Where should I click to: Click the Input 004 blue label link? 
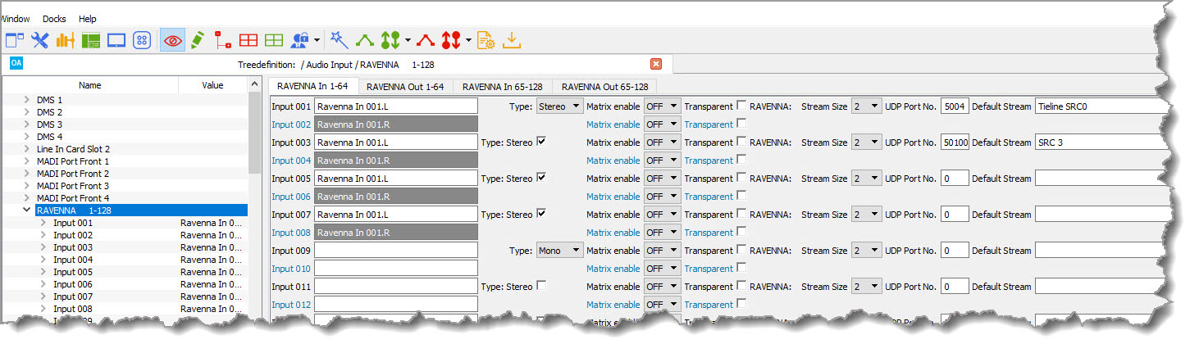click(x=291, y=161)
